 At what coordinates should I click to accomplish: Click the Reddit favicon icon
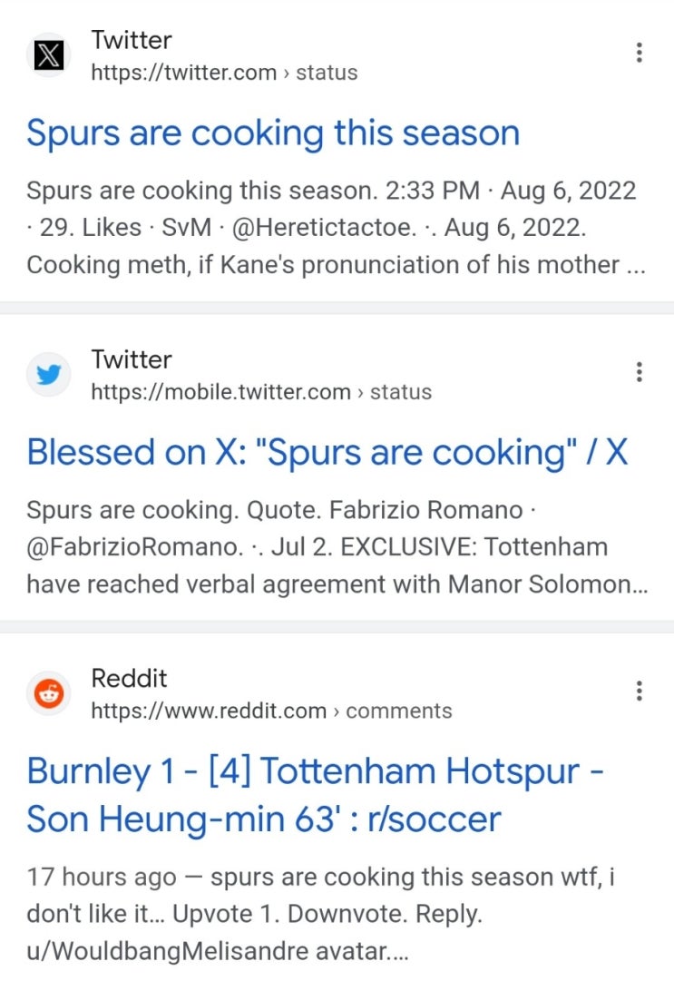click(x=48, y=693)
